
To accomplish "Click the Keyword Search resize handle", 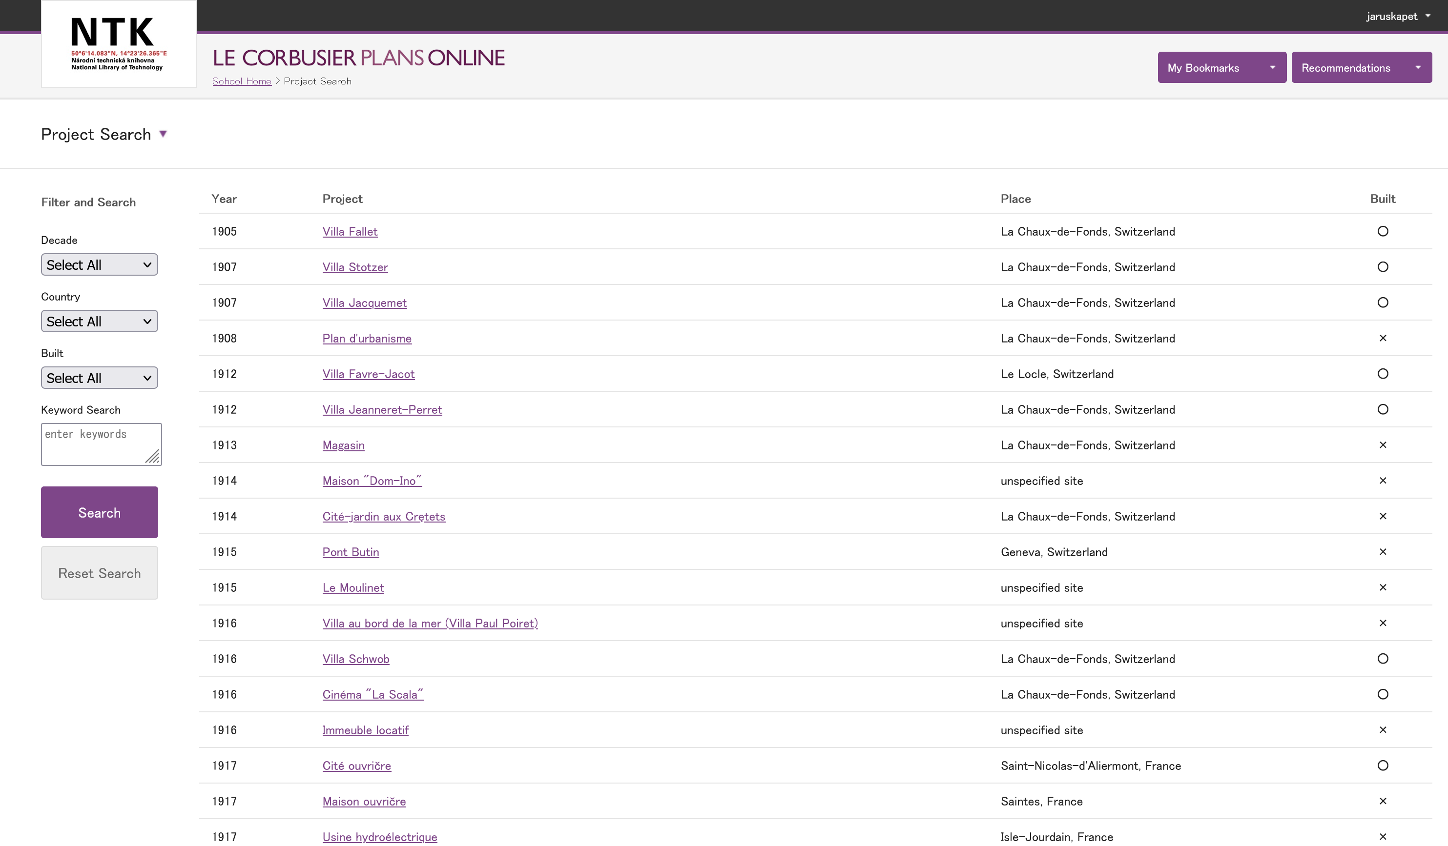I will tap(153, 457).
